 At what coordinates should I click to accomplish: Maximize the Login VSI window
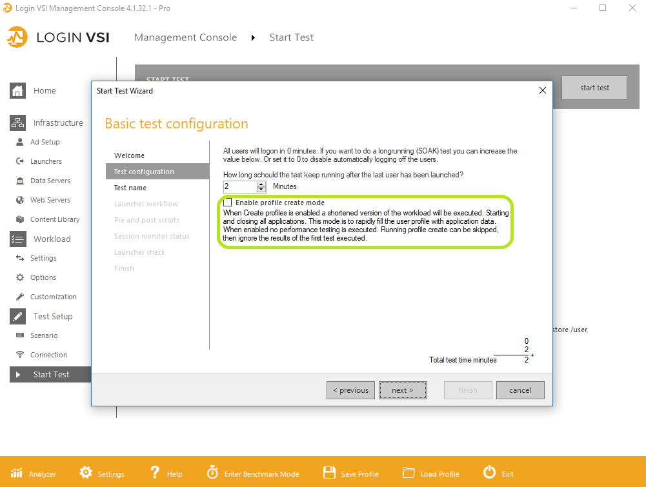tap(603, 8)
